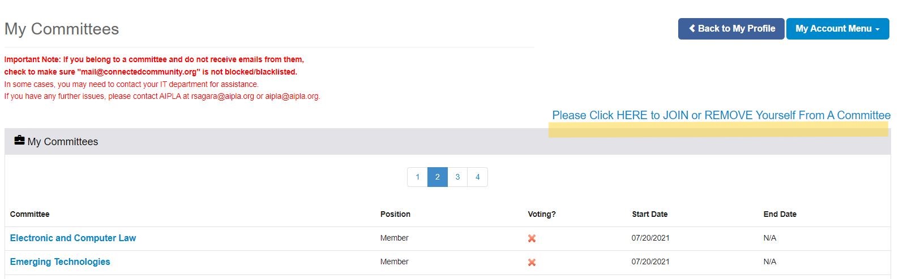The width and height of the screenshot is (899, 279).
Task: Click the Start Date column header
Action: click(x=649, y=214)
